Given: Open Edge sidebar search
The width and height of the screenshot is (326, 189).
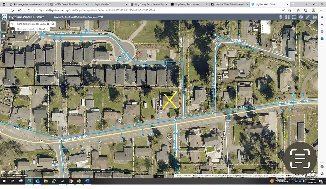Looking at the screenshot, I should coord(322,17).
